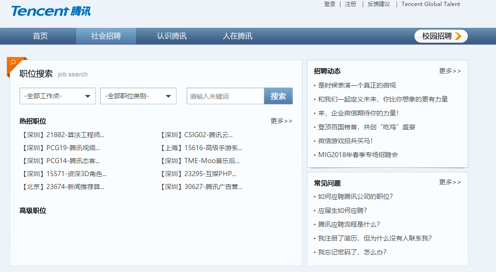Click the Tencent logo

point(51,12)
